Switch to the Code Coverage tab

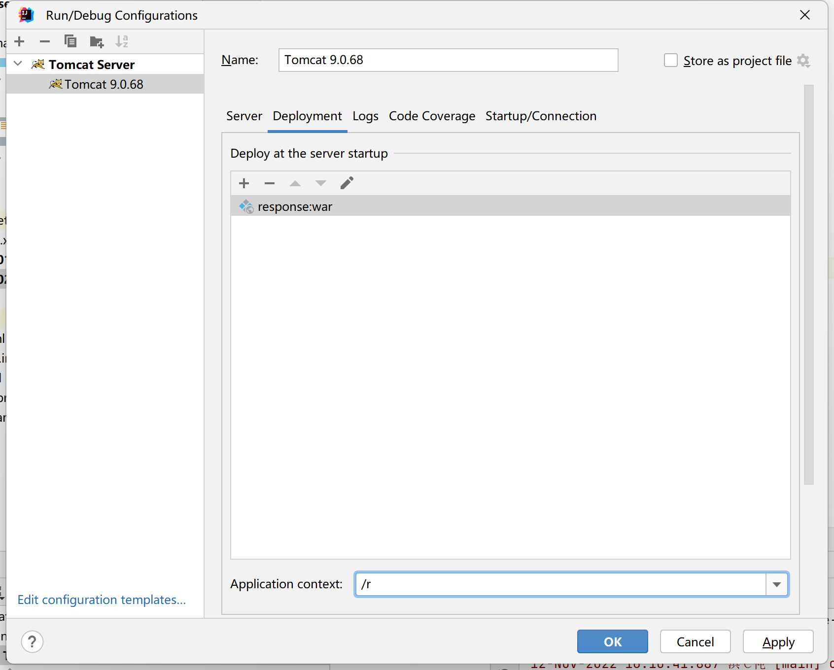pyautogui.click(x=432, y=116)
